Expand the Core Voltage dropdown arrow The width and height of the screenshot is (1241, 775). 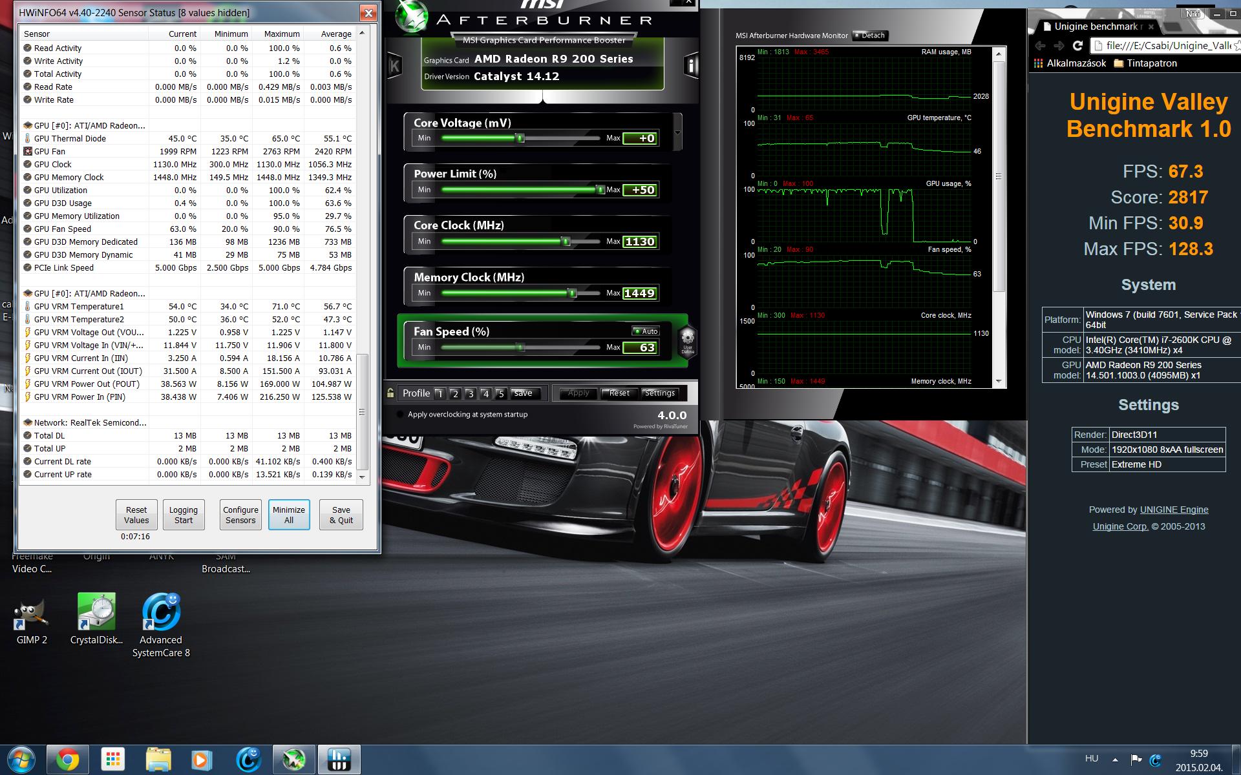[677, 132]
